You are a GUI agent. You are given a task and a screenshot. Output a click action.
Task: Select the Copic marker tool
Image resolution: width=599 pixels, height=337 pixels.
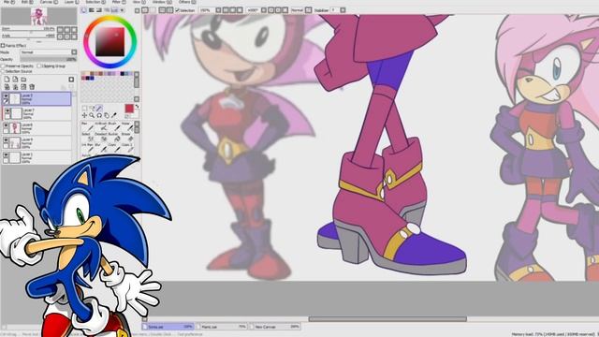114,148
